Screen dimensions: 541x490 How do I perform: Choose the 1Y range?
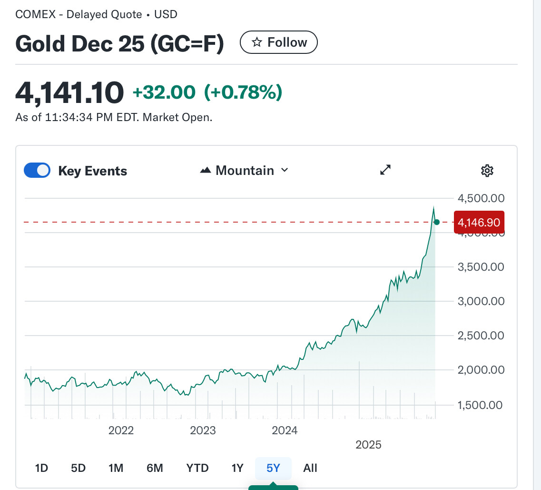237,468
